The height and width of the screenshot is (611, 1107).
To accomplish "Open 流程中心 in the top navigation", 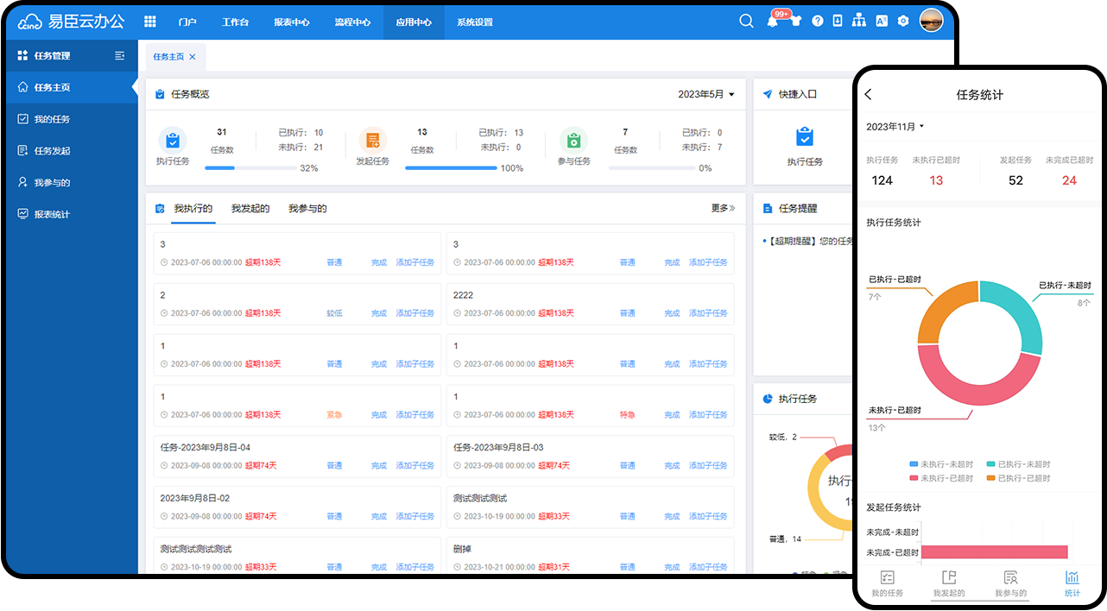I will [x=352, y=22].
